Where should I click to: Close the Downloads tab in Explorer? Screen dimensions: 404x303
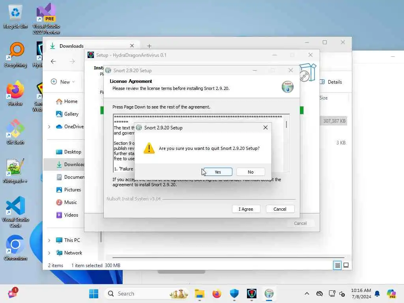click(x=132, y=46)
